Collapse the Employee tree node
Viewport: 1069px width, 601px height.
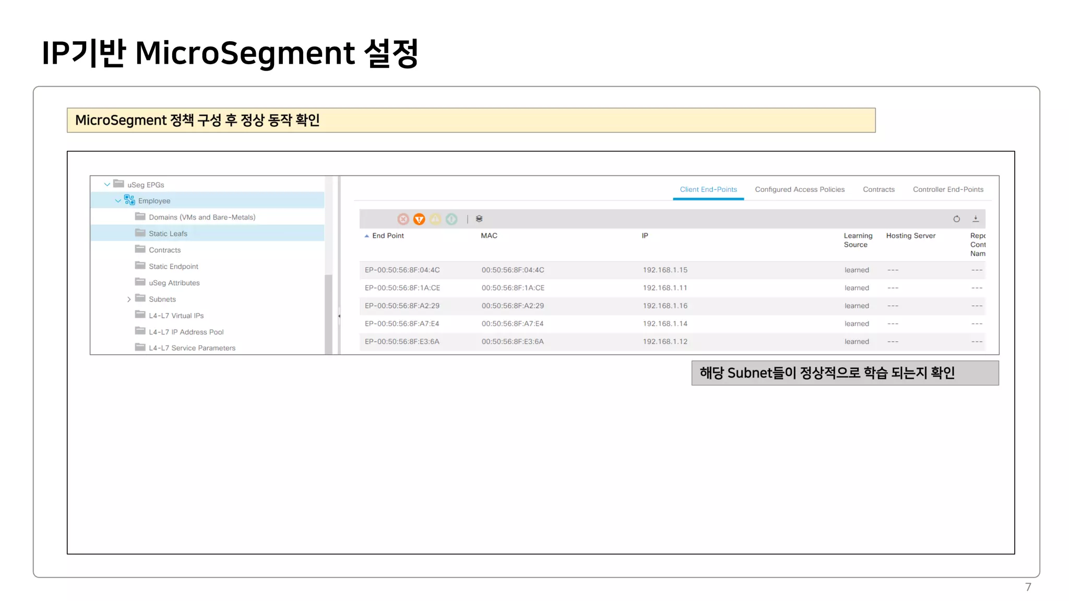coord(118,201)
